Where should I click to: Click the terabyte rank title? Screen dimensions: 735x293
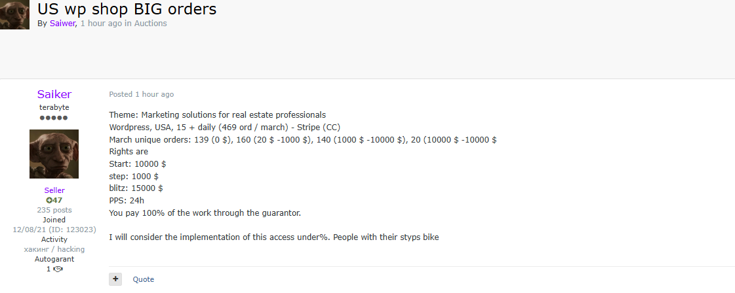[54, 107]
